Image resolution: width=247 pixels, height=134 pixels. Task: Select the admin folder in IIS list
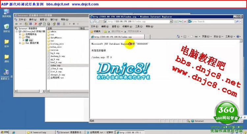pos(52,32)
